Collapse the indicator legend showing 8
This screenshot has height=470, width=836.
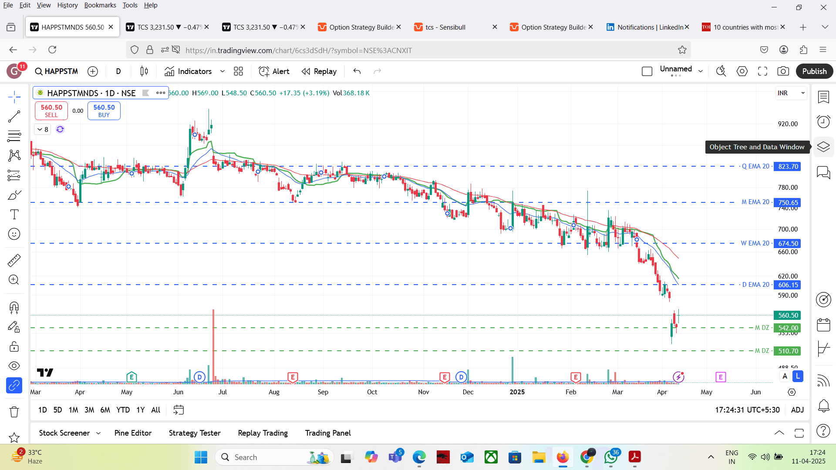(x=43, y=129)
